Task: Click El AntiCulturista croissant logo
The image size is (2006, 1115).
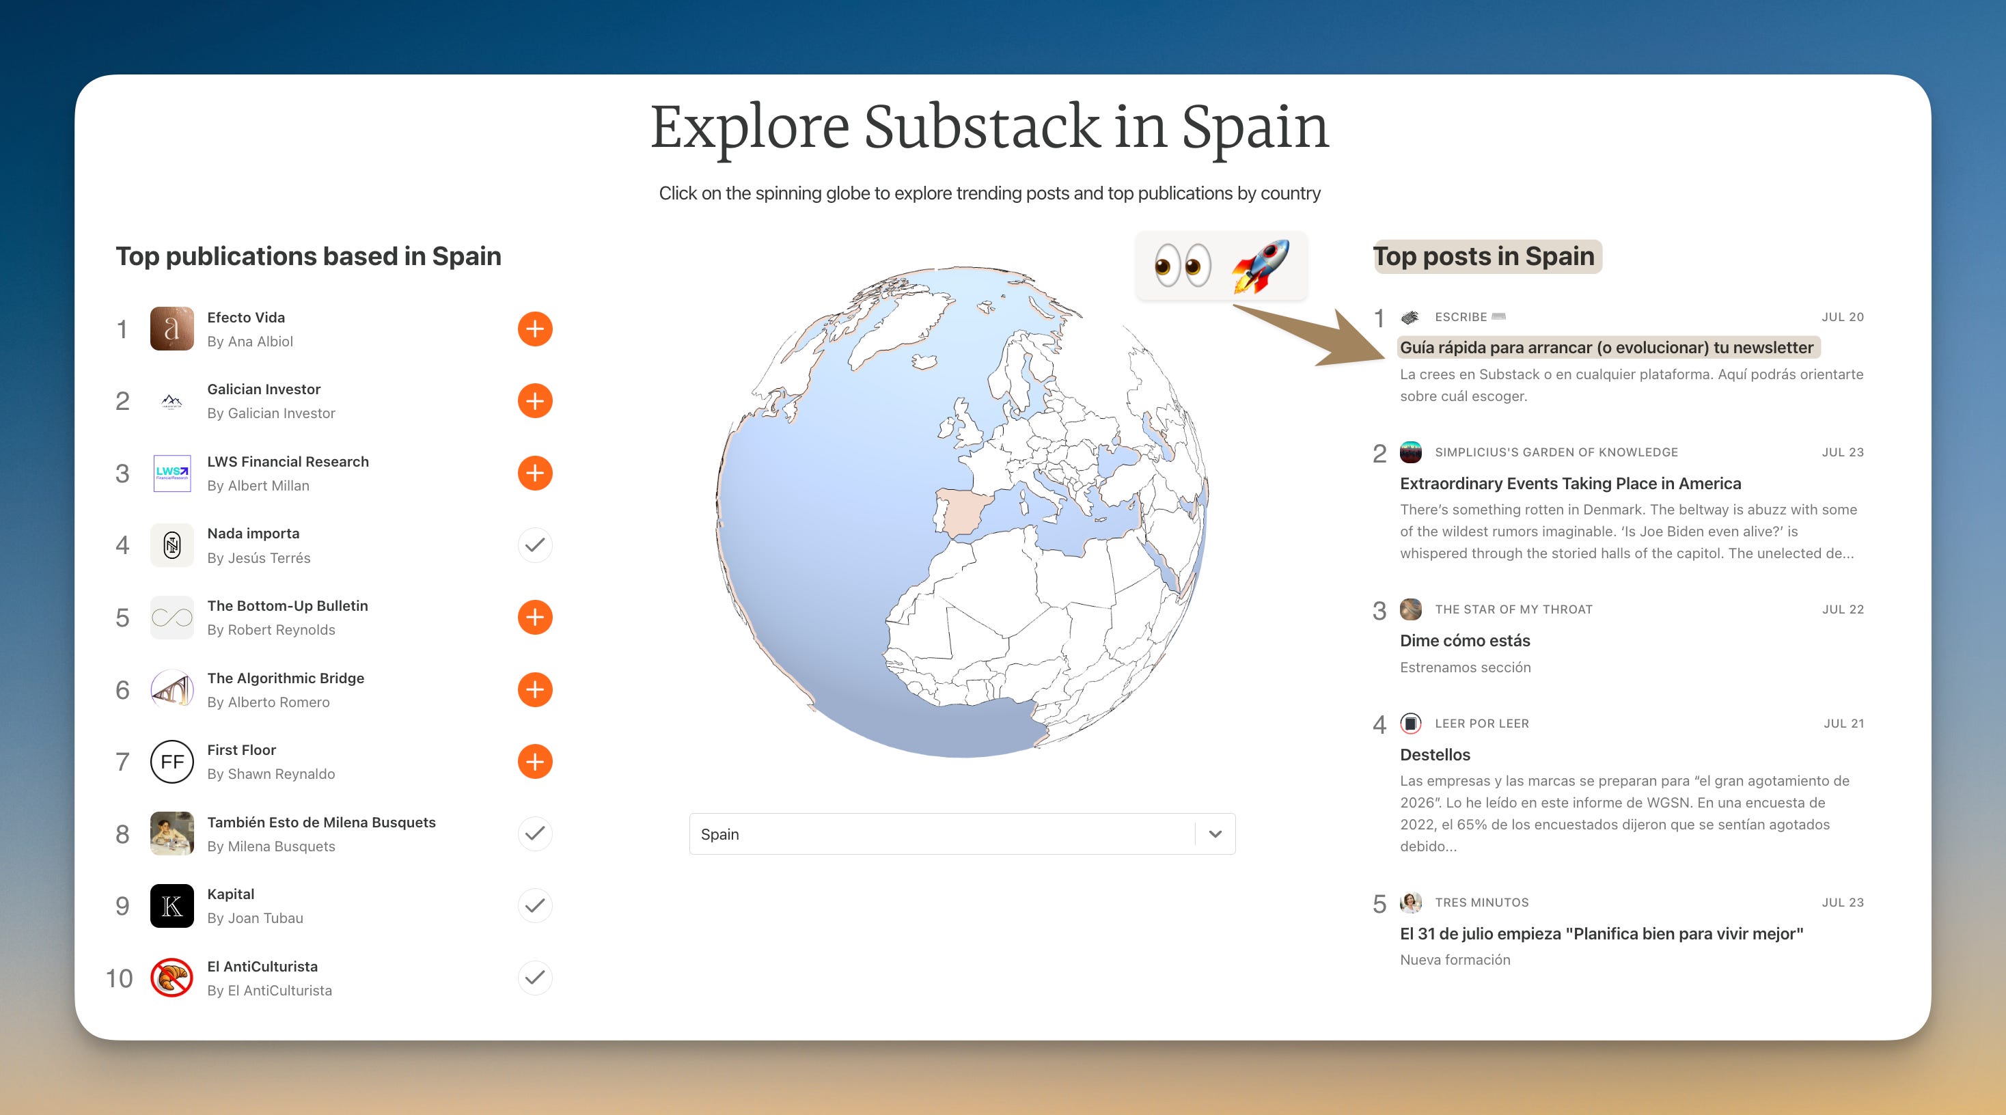Action: (171, 977)
